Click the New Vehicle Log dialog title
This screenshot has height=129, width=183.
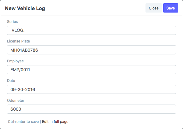[x=25, y=9]
